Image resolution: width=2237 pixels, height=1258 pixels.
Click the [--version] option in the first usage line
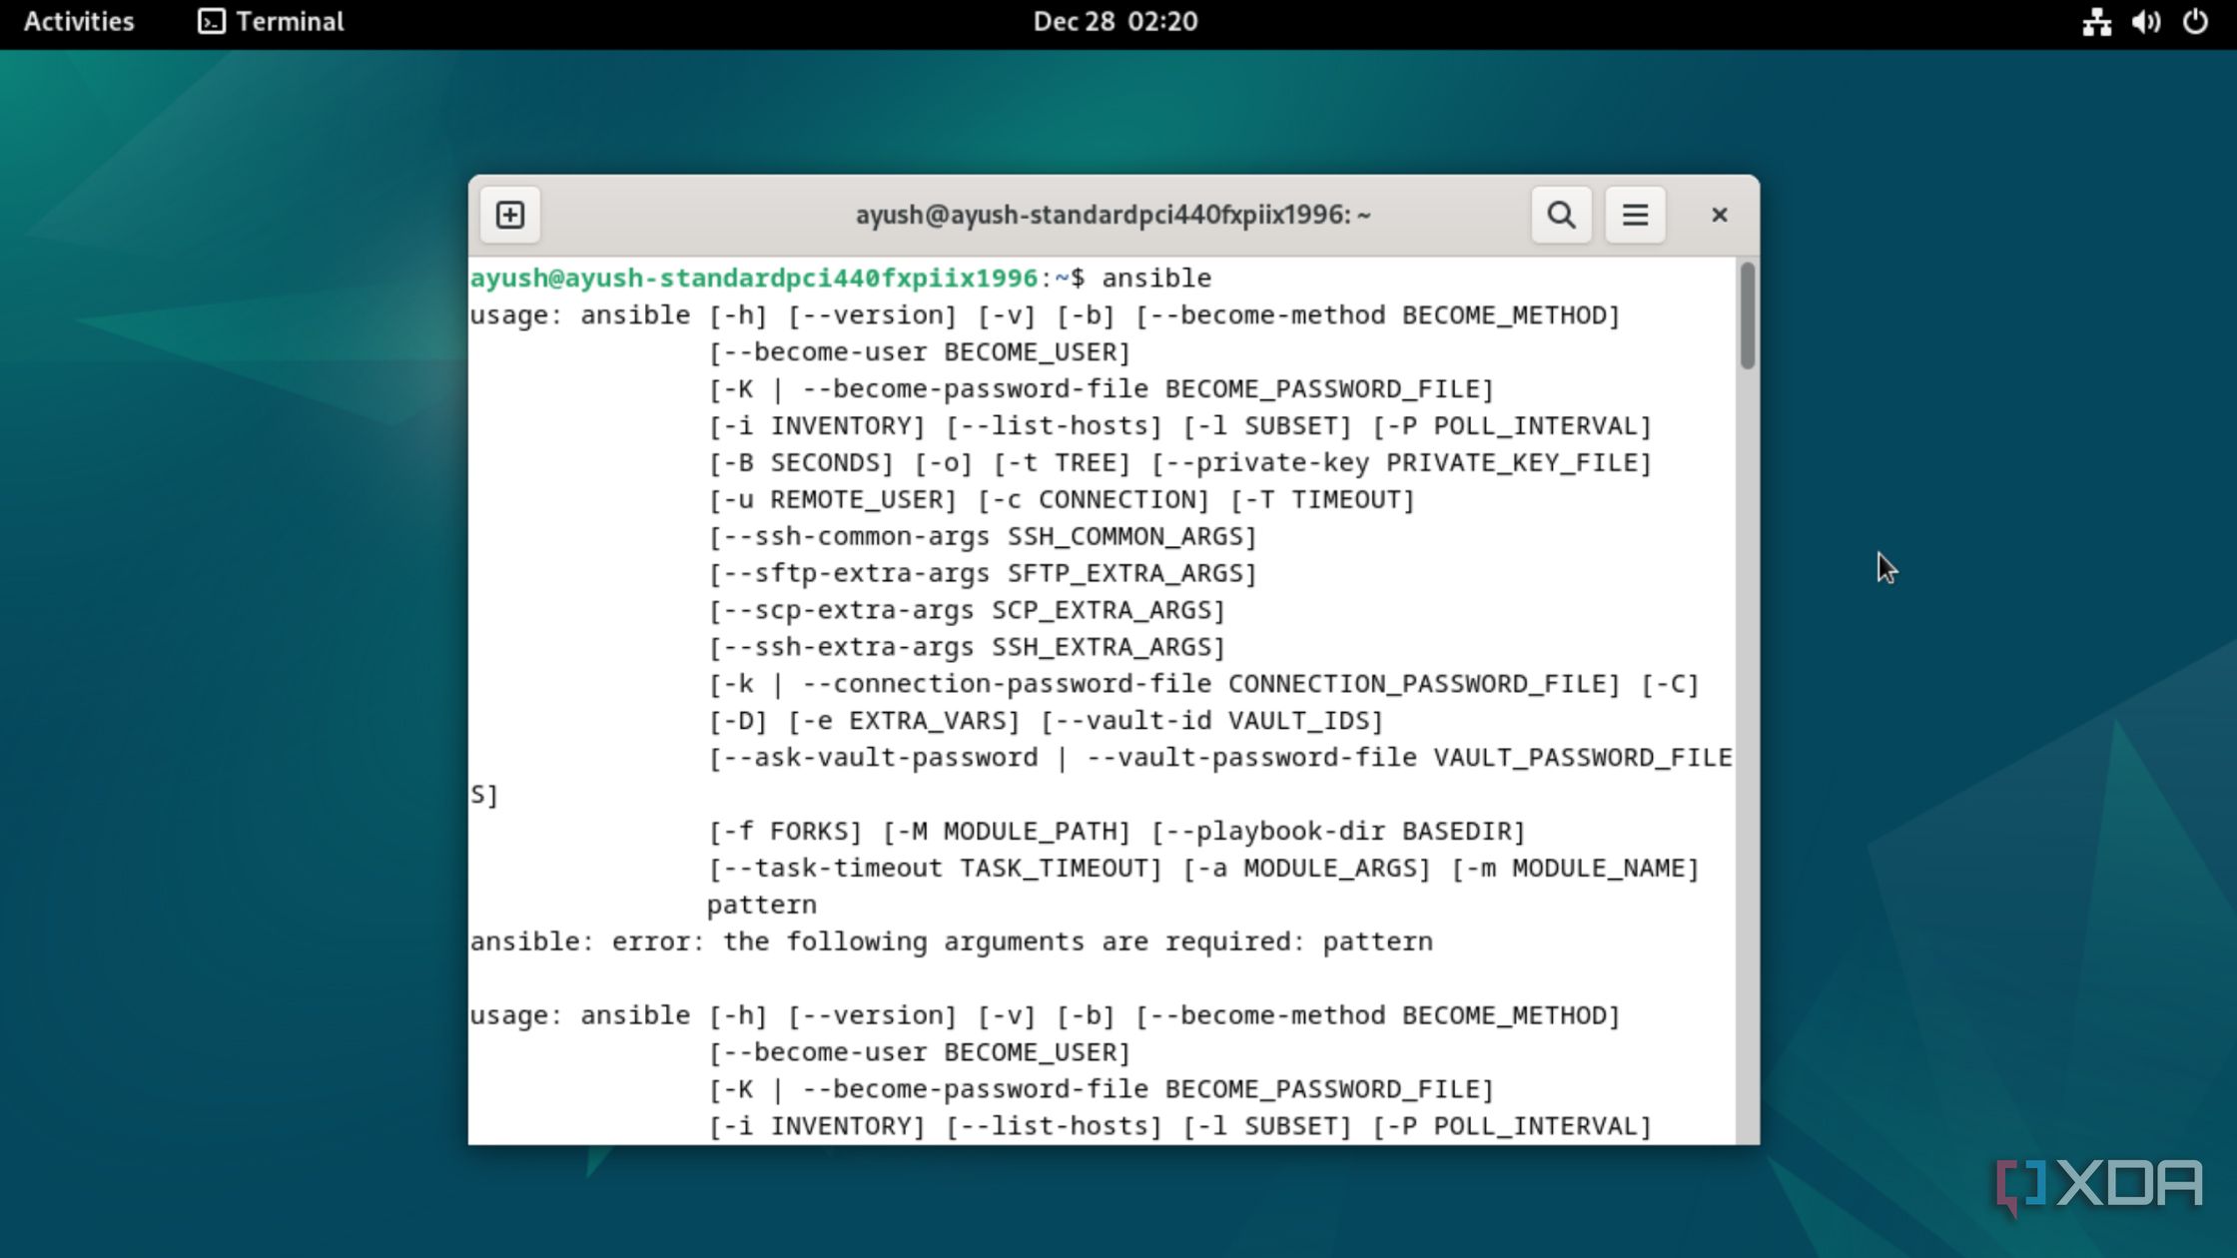(872, 315)
